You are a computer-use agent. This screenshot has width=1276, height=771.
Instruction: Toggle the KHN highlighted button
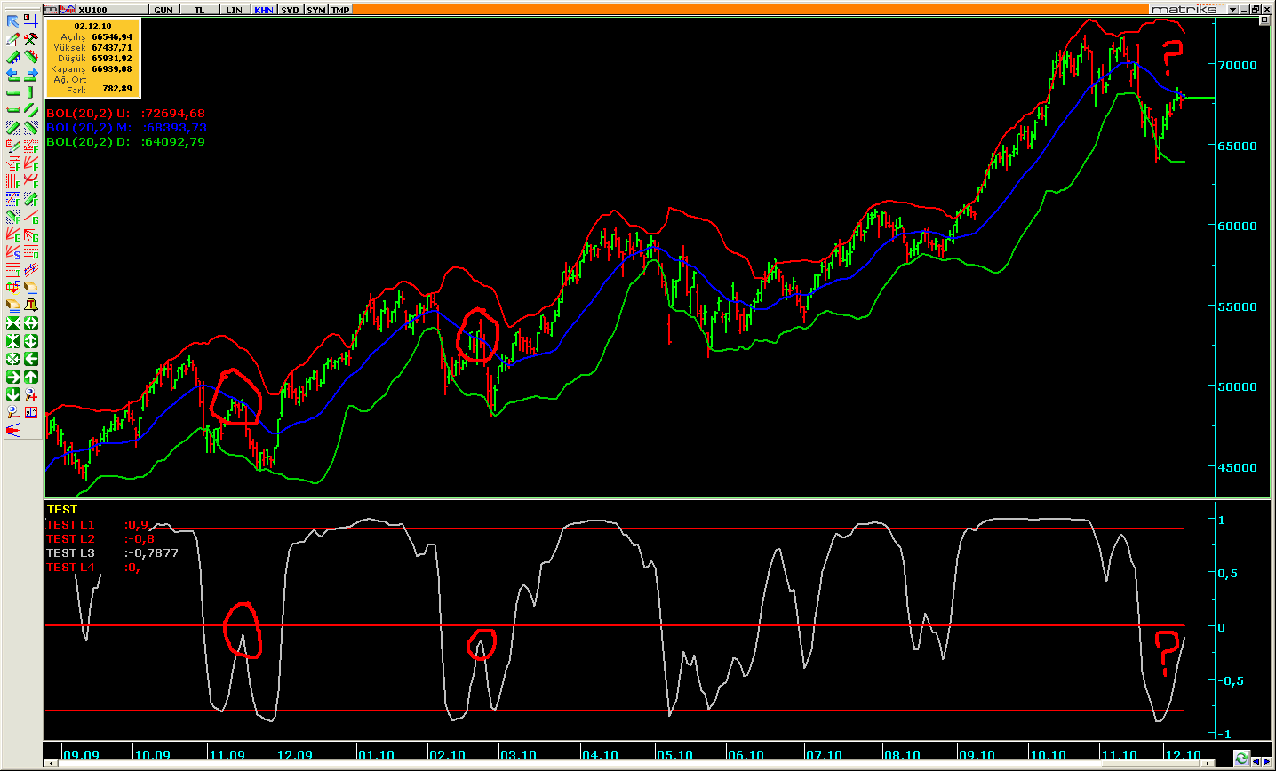click(263, 10)
